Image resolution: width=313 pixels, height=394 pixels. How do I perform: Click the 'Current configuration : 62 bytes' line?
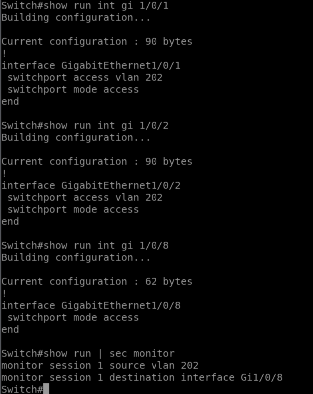click(x=97, y=281)
